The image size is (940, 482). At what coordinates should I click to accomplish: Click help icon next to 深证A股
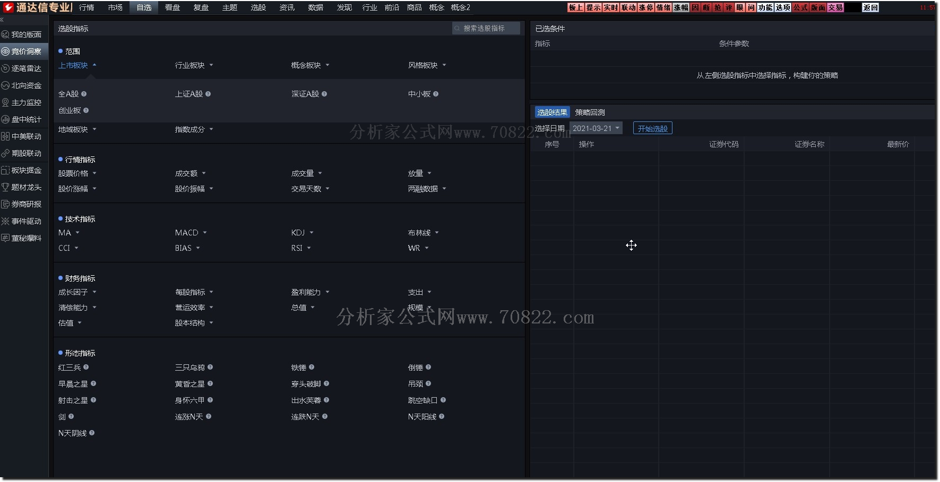[x=324, y=94]
